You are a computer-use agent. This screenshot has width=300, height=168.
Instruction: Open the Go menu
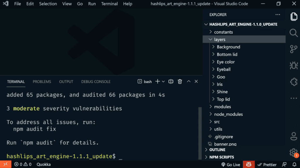[80, 4]
